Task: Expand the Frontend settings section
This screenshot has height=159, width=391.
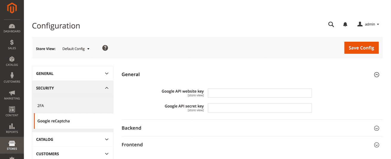Action: pos(376,145)
